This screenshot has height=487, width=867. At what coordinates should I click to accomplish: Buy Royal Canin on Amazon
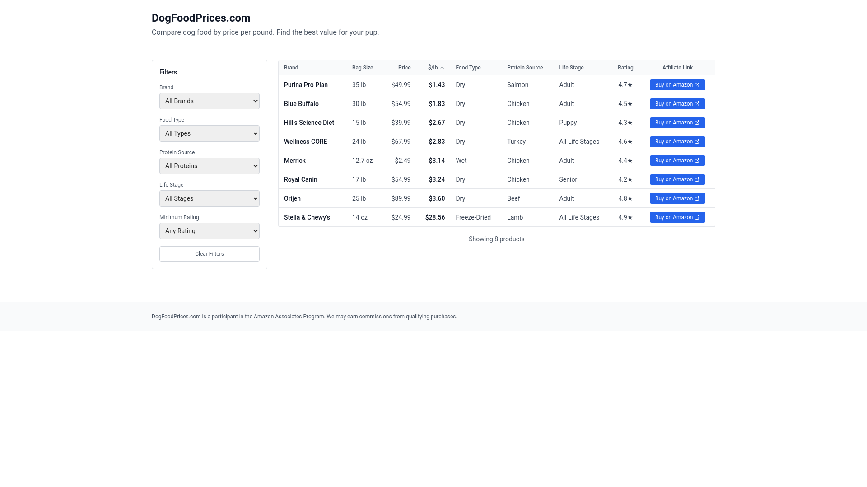click(677, 179)
